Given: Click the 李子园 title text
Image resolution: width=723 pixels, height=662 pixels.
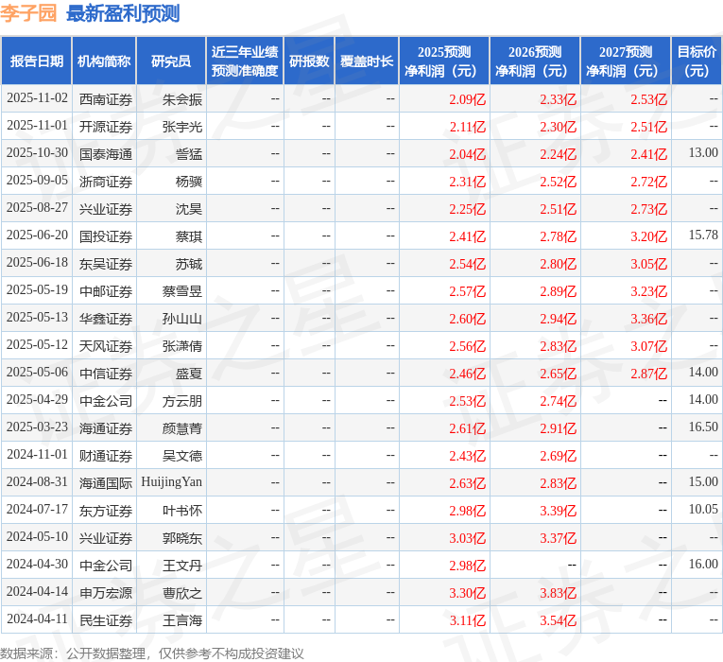Looking at the screenshot, I should coord(28,14).
